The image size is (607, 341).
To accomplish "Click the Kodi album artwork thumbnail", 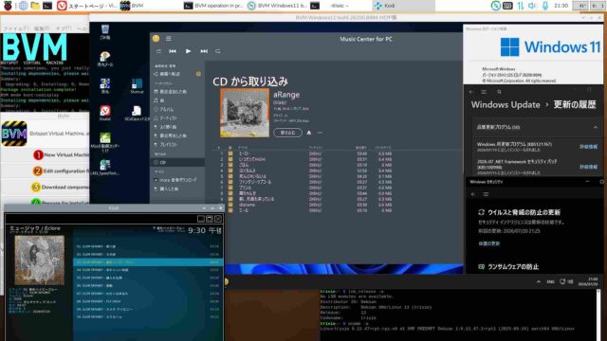I will click(x=40, y=260).
